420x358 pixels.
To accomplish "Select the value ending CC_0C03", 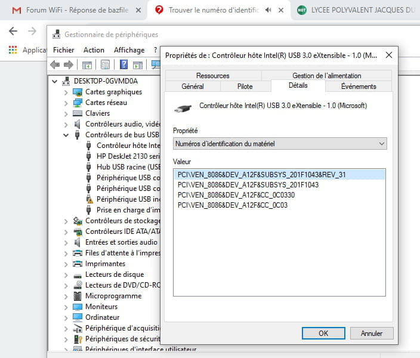I will (279, 205).
